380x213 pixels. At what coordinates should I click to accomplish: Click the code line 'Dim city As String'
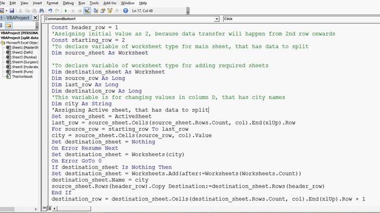coord(81,104)
